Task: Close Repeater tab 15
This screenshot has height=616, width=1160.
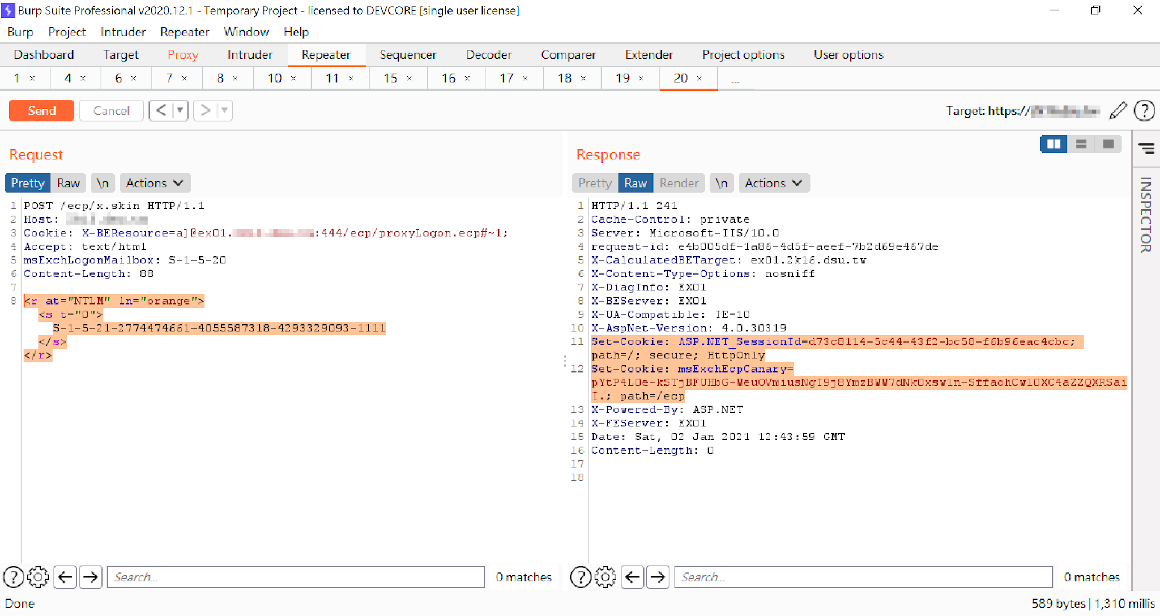Action: [x=409, y=78]
